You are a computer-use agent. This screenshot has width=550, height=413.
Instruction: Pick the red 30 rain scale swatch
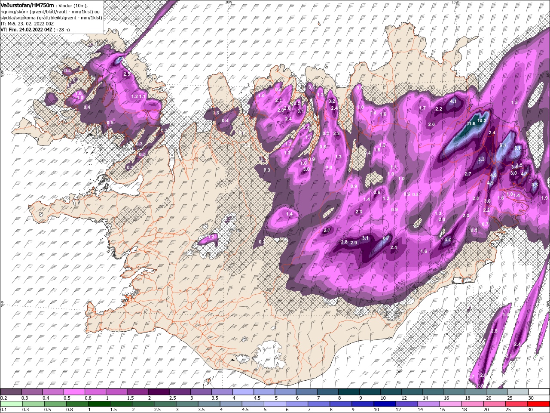click(x=538, y=404)
